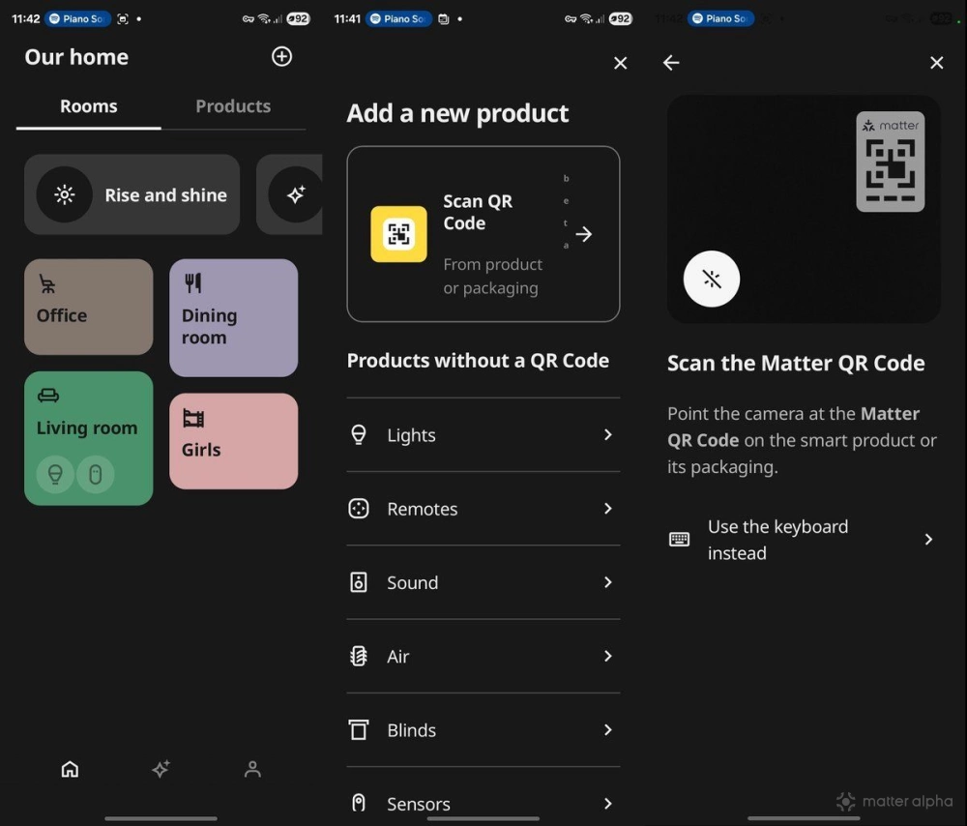Open the user profile icon in bottom navigation
The width and height of the screenshot is (967, 826).
tap(252, 769)
